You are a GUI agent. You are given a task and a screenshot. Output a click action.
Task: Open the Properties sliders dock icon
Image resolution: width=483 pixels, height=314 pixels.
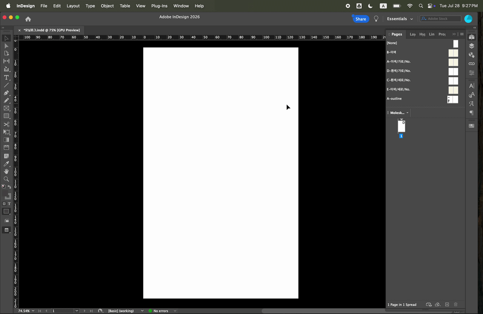pyautogui.click(x=471, y=73)
